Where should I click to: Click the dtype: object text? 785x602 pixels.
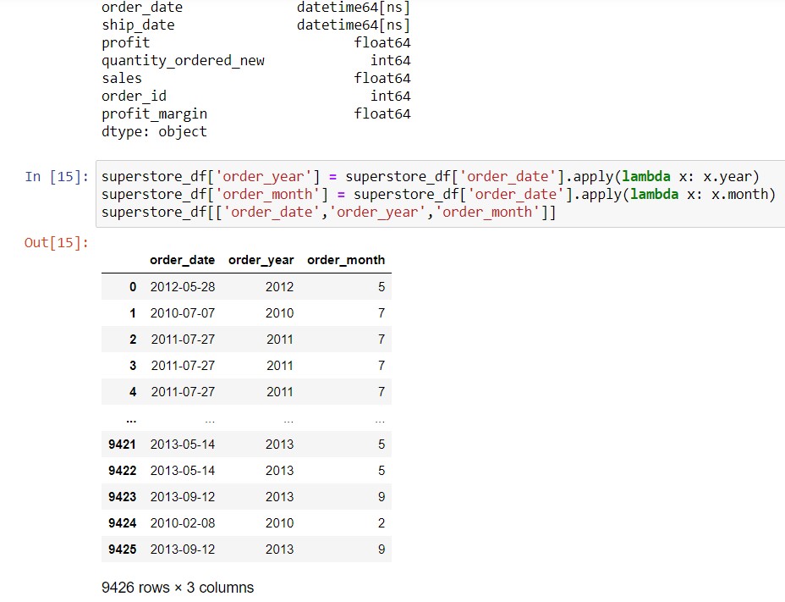click(154, 132)
